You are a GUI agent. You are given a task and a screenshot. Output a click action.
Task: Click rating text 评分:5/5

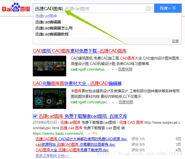click(x=138, y=139)
